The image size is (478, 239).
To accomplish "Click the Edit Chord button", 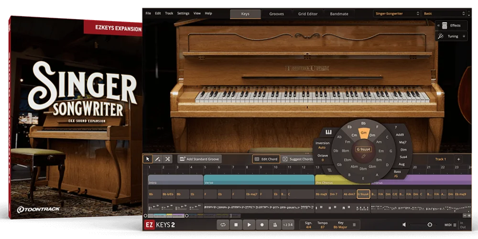I will pos(266,159).
